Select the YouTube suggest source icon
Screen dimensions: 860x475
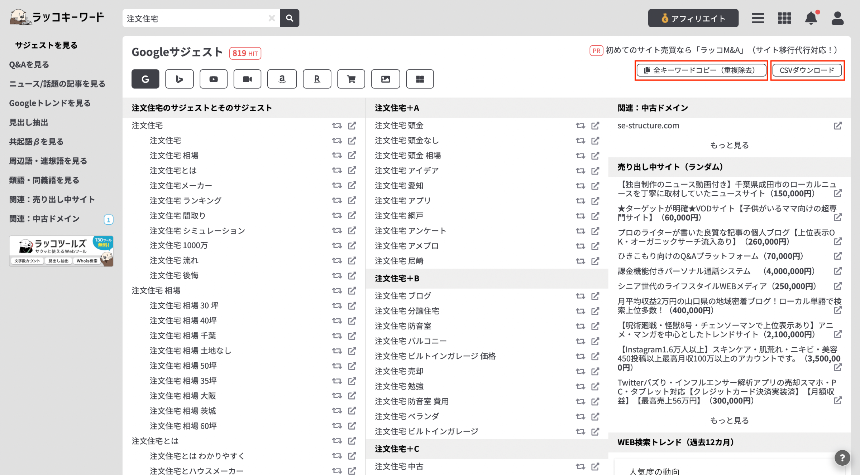[x=214, y=79]
